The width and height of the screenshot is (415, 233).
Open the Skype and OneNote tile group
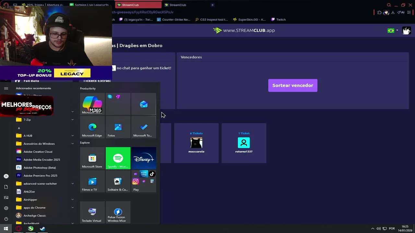coord(118,104)
